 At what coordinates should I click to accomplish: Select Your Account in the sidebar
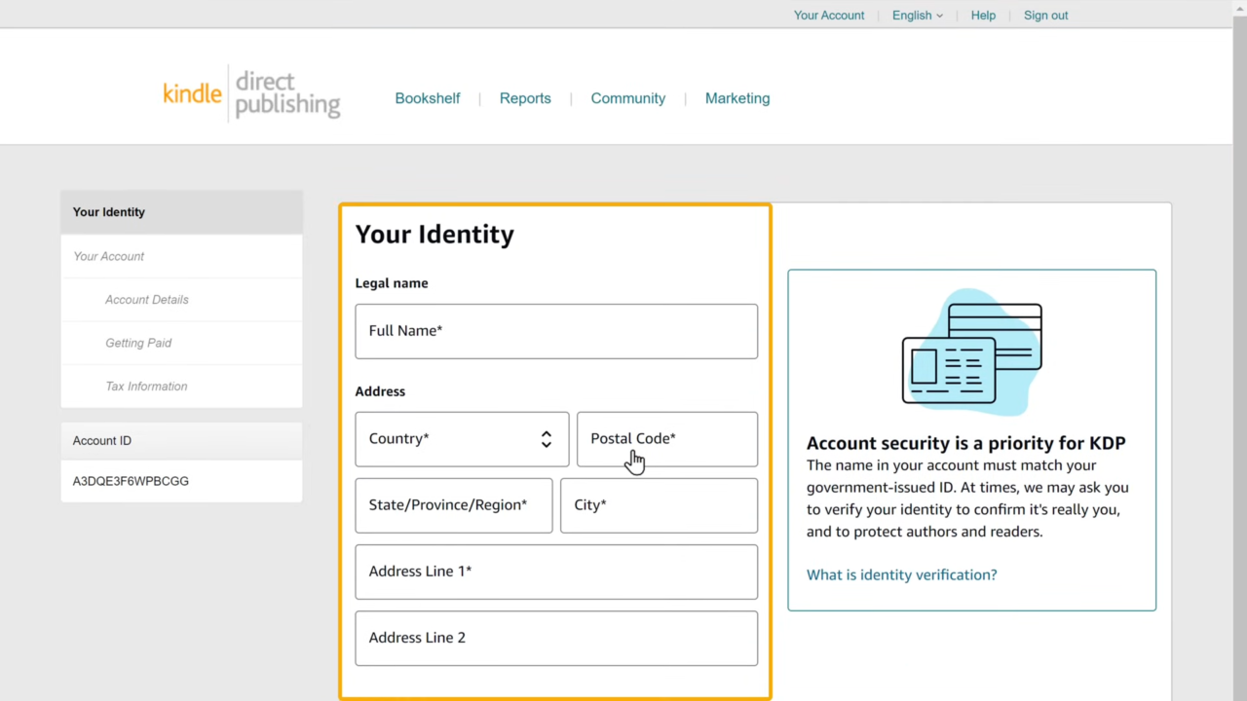point(181,256)
